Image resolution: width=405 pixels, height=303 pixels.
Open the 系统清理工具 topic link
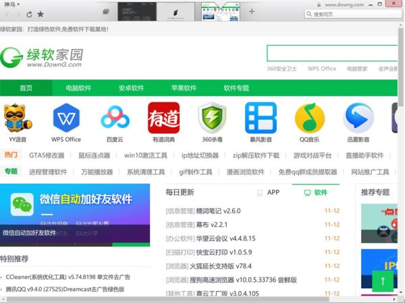pos(146,172)
